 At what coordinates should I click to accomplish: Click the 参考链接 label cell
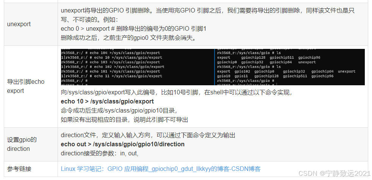coord(31,169)
